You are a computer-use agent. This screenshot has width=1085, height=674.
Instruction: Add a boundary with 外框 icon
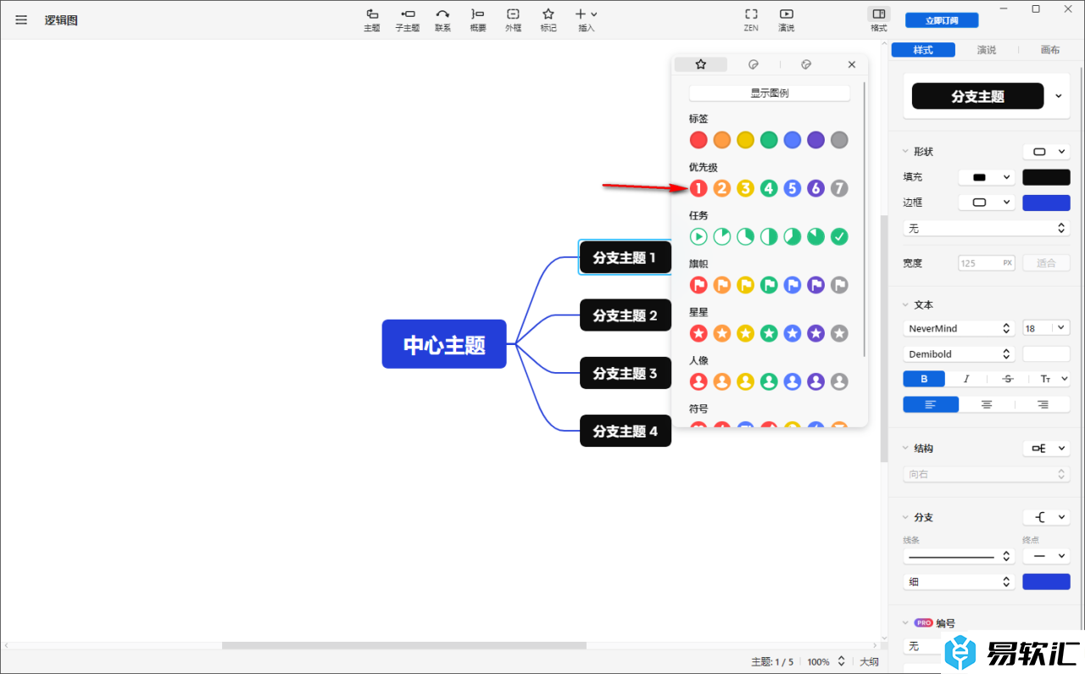(x=514, y=20)
